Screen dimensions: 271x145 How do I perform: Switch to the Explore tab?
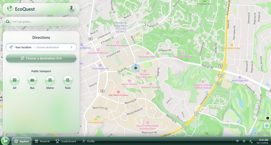pyautogui.click(x=22, y=141)
